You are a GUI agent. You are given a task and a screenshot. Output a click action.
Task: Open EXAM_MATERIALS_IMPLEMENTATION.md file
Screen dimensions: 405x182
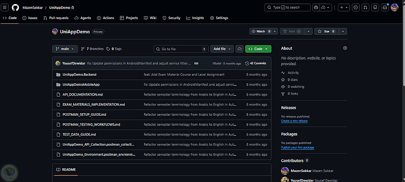(x=94, y=104)
